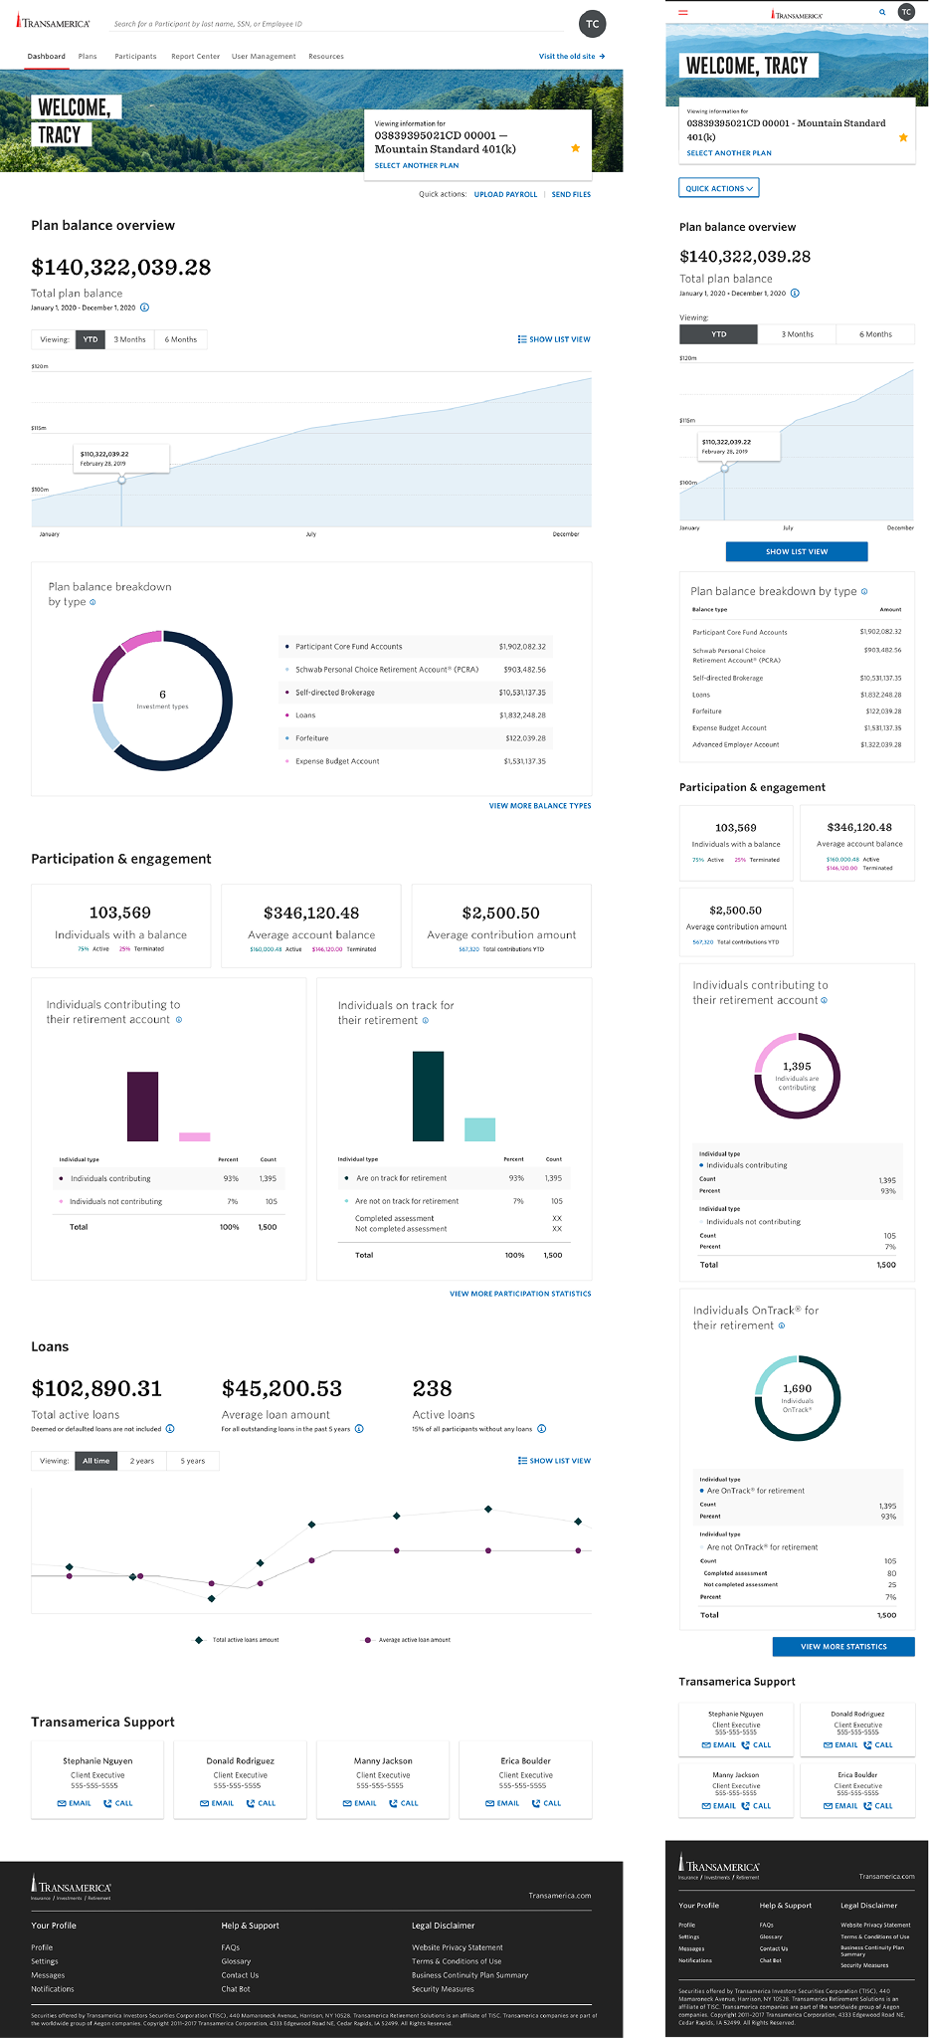The image size is (929, 2038).
Task: Click the mobile balance chart's February 28 data marker
Action: click(724, 468)
